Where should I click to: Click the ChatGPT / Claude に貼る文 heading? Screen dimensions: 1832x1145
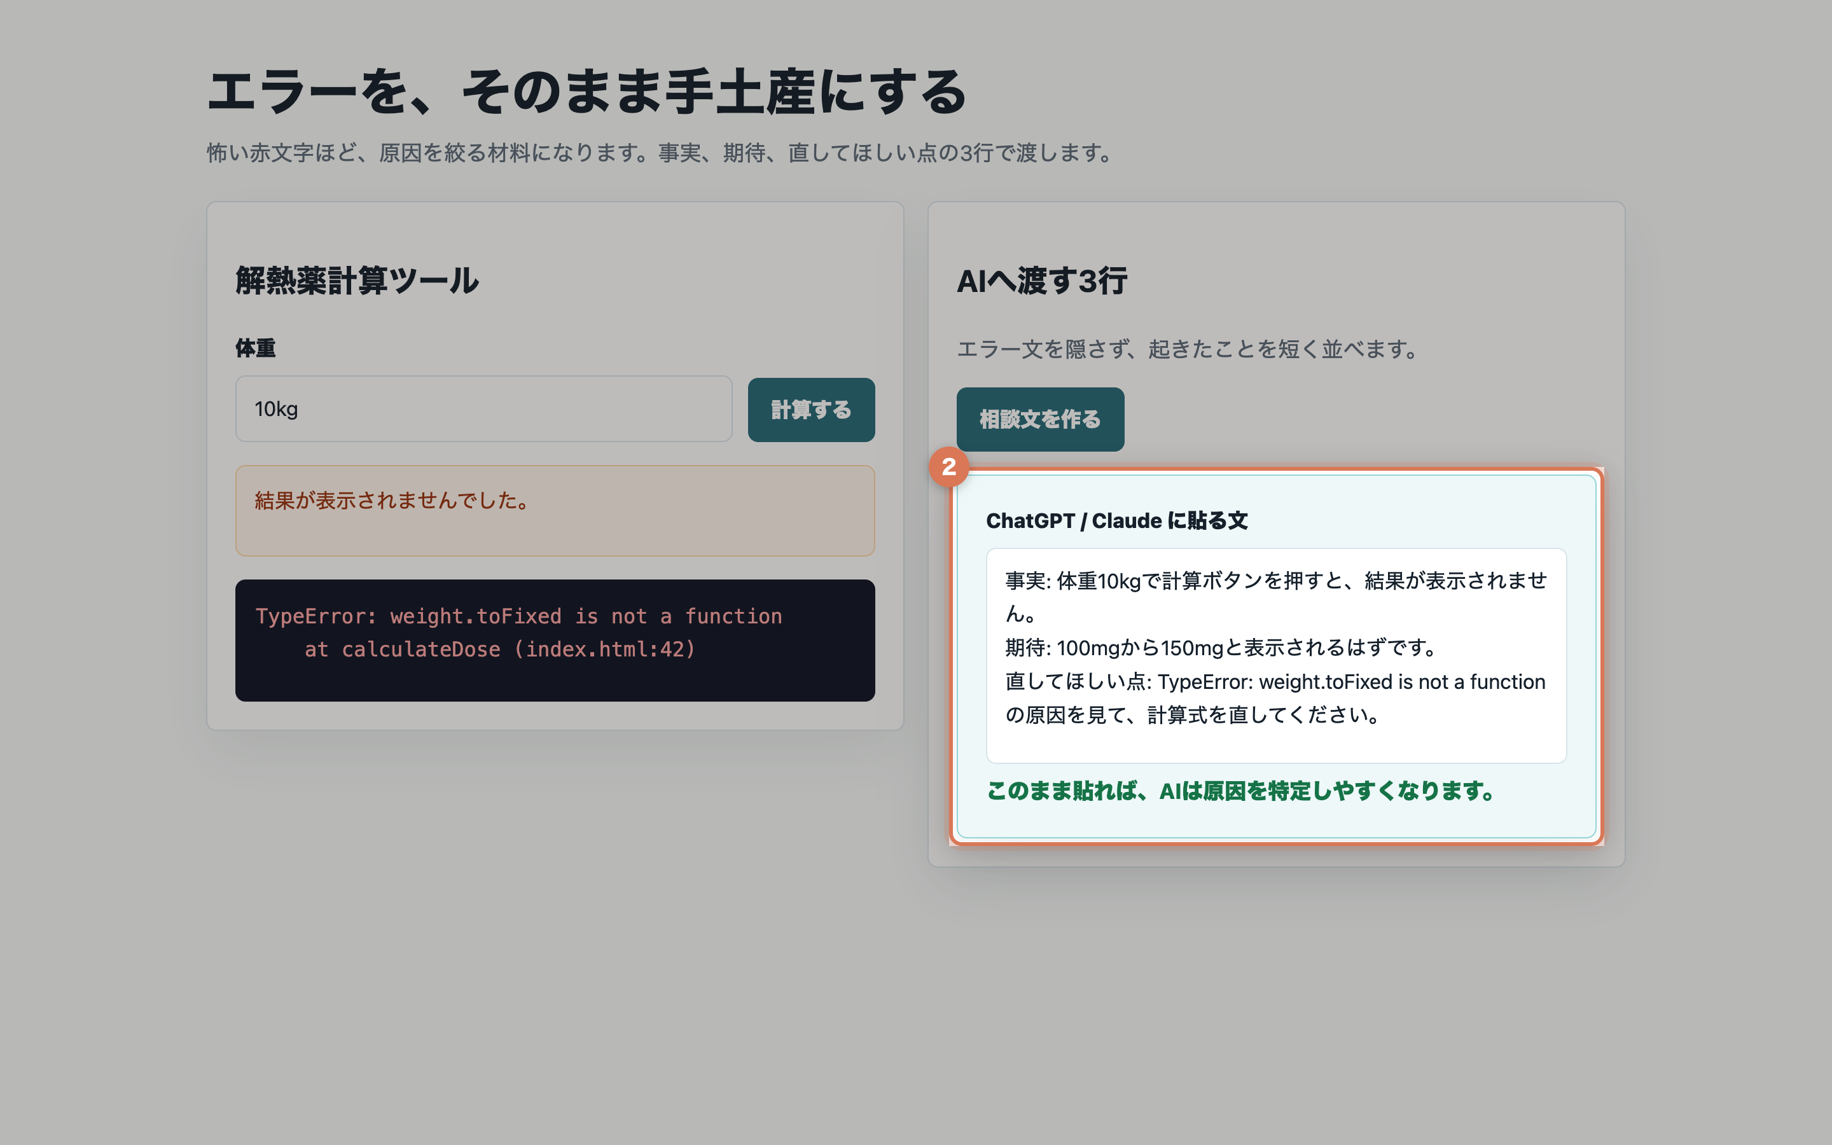click(x=1116, y=521)
